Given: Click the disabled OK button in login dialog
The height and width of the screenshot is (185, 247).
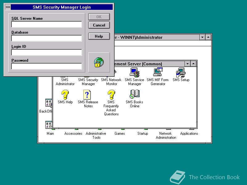Looking at the screenshot, I should click(99, 17).
